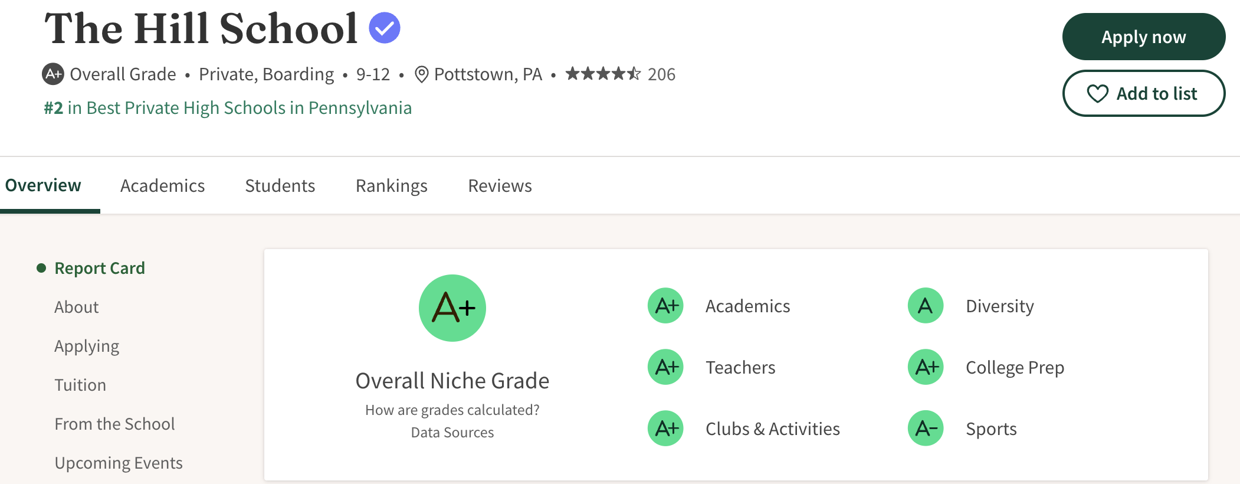
Task: Click the verified checkmark badge beside The Hill School
Action: point(384,26)
